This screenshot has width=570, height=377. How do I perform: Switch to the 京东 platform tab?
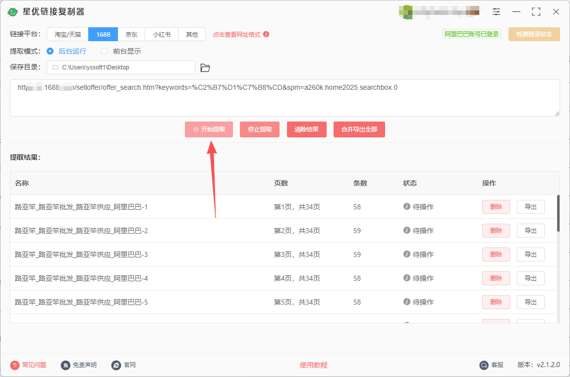[131, 35]
